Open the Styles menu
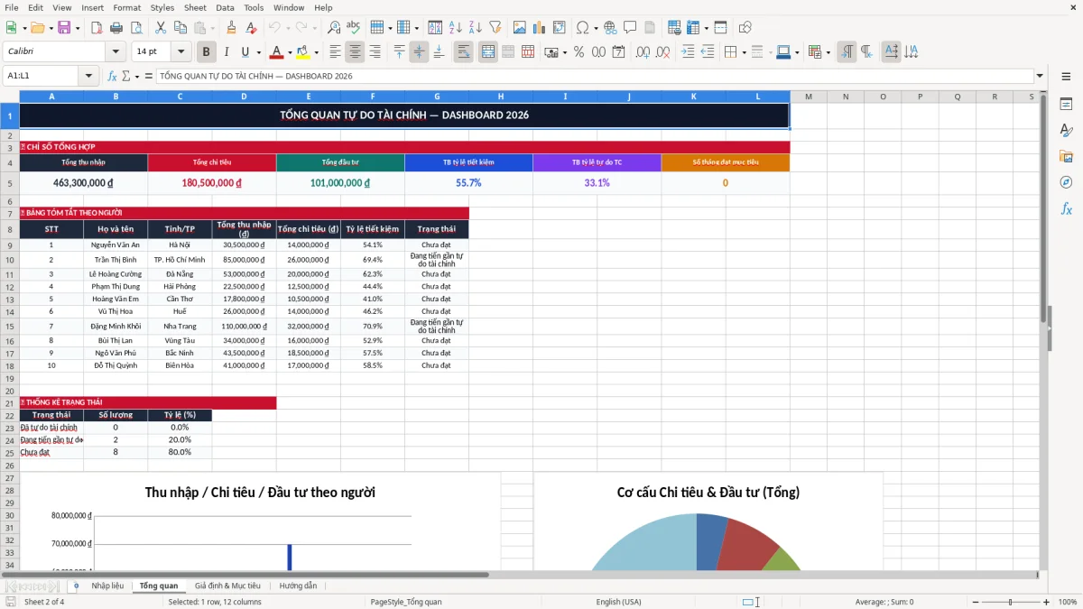This screenshot has width=1083, height=609. point(162,7)
